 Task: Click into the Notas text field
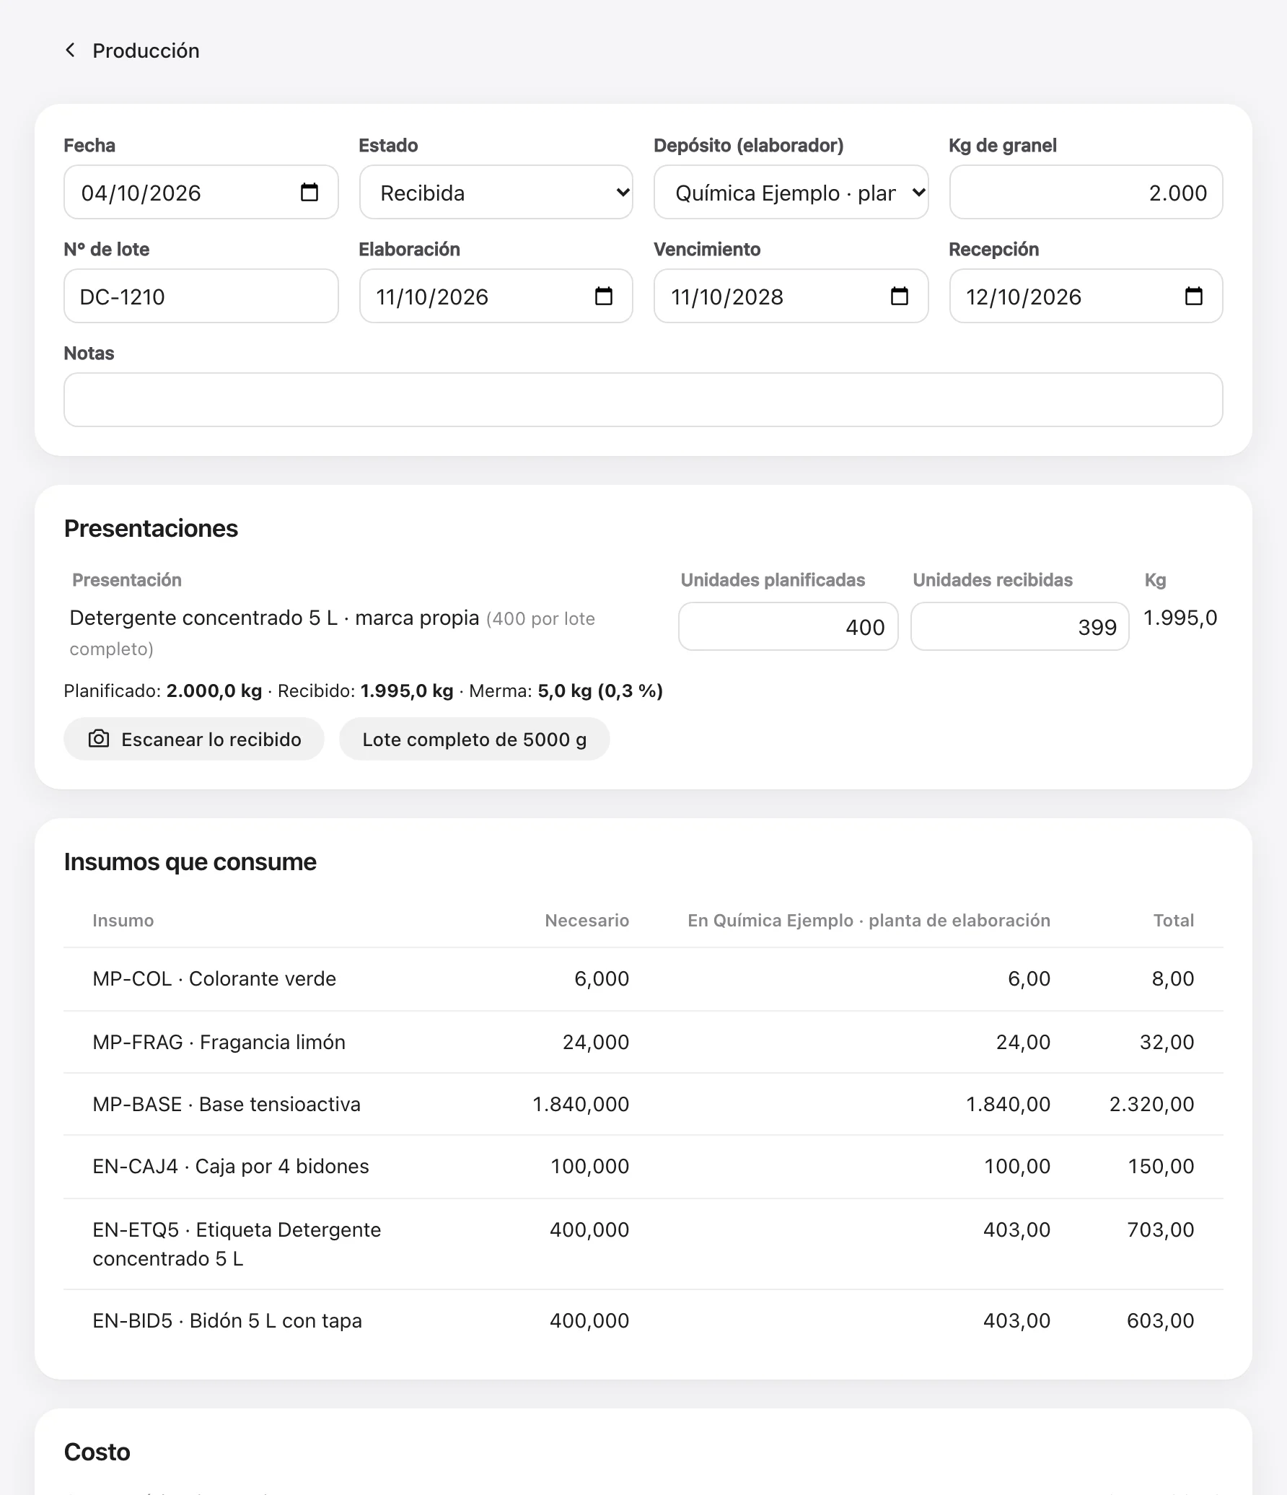pyautogui.click(x=643, y=400)
